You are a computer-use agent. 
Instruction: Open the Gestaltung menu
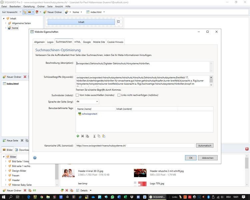point(29,7)
